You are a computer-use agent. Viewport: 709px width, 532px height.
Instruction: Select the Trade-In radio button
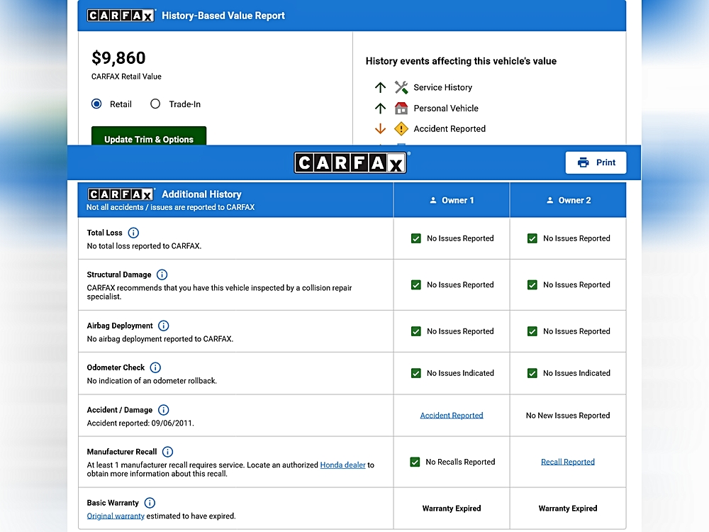[155, 104]
